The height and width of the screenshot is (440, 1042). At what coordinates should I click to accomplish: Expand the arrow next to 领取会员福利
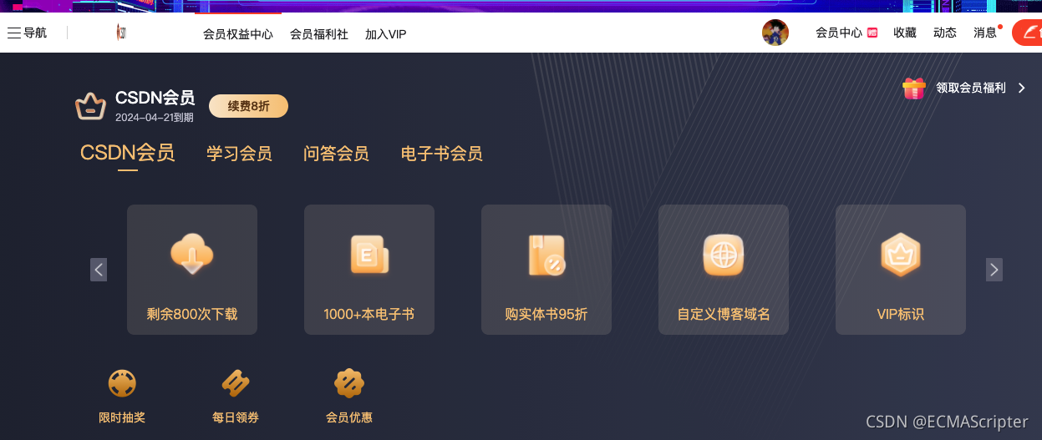(1021, 88)
